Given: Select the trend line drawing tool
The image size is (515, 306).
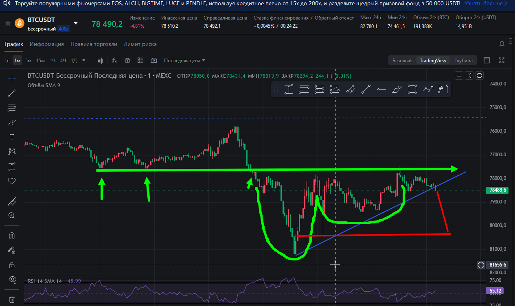Looking at the screenshot, I should [x=12, y=93].
